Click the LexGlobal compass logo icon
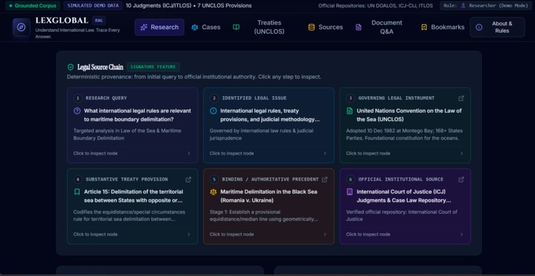 (21, 27)
